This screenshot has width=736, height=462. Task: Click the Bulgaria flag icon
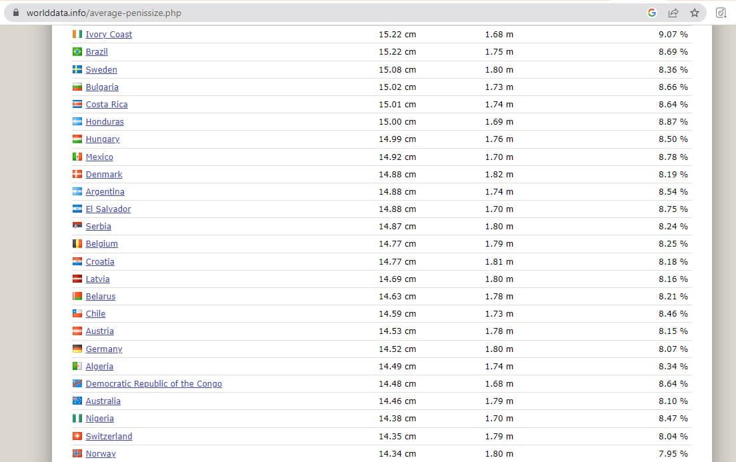point(77,87)
